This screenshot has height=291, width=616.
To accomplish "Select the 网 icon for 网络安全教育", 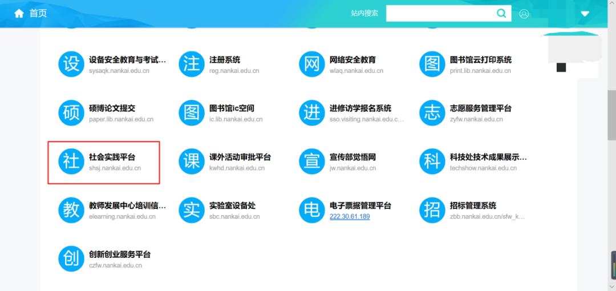I will coord(312,64).
